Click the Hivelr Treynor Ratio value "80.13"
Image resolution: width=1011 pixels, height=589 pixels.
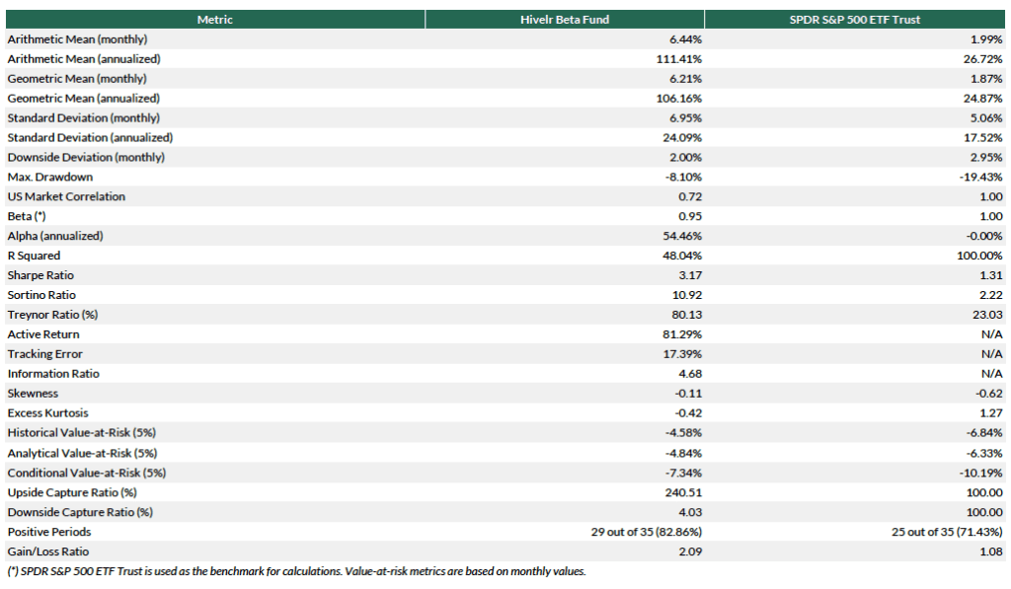[x=687, y=315]
